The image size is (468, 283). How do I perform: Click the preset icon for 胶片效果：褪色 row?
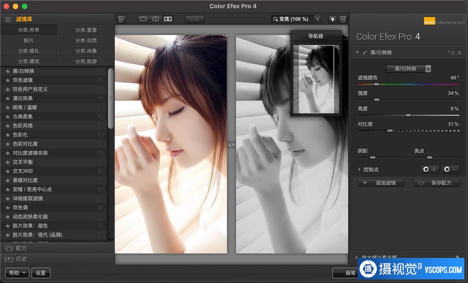[x=101, y=226]
